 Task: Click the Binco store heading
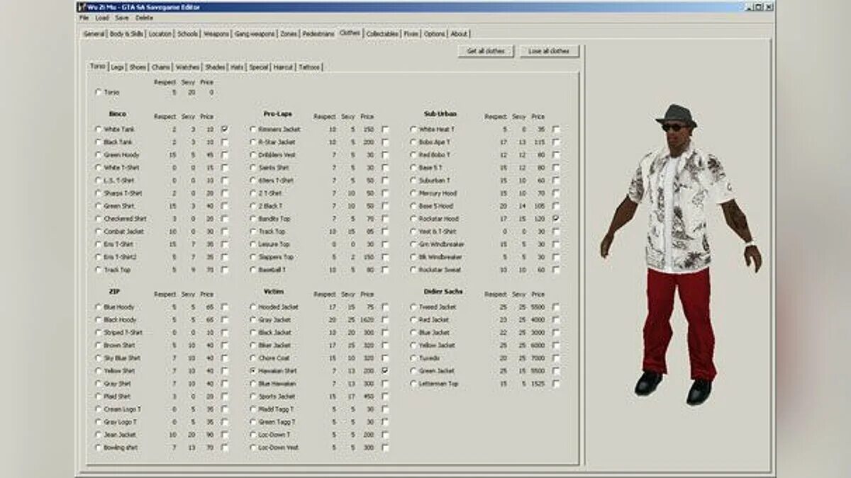tap(118, 114)
